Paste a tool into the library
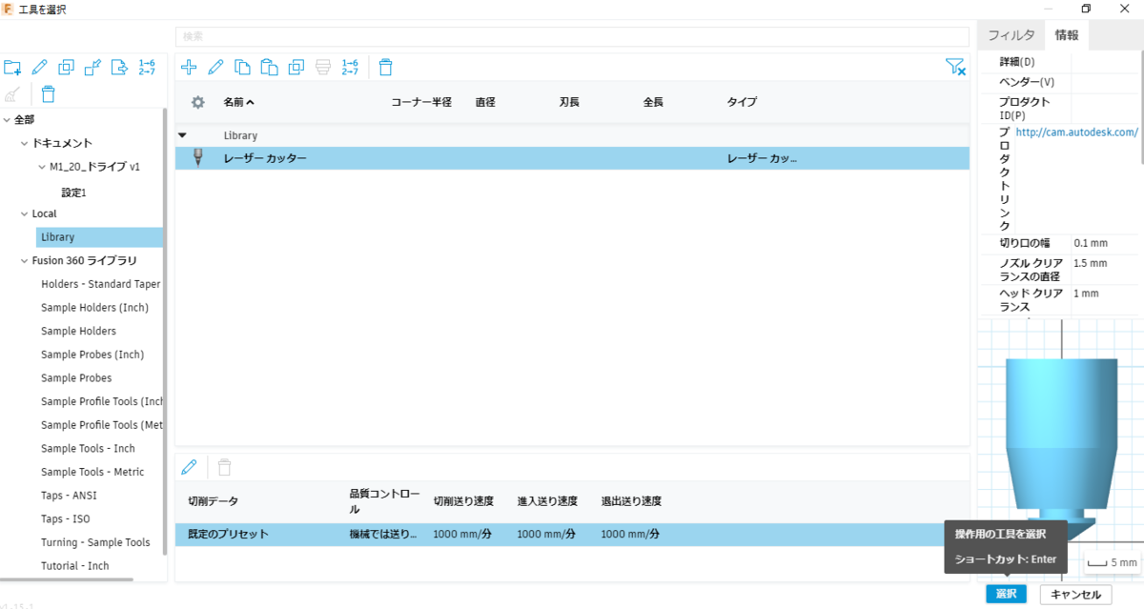 270,67
